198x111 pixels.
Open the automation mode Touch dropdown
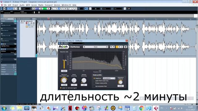point(26,9)
